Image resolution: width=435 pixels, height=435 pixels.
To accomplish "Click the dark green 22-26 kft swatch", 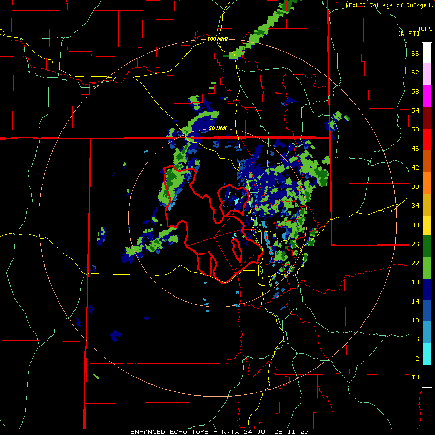I will tap(427, 246).
